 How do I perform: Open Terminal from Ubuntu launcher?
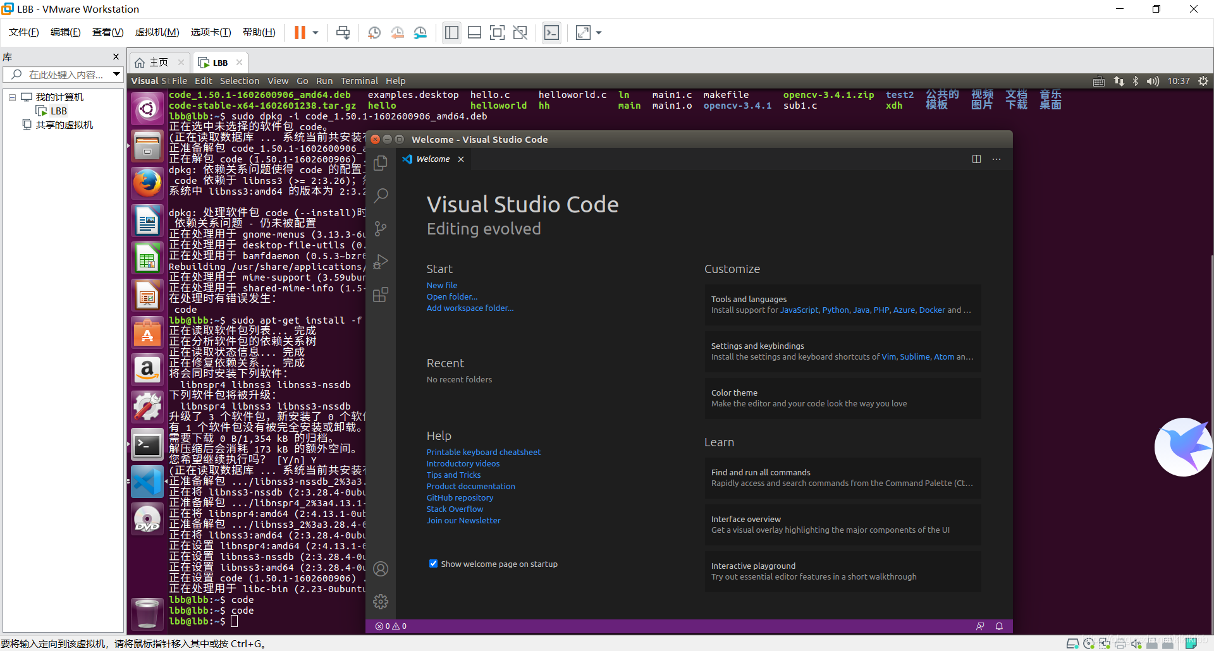coord(147,445)
